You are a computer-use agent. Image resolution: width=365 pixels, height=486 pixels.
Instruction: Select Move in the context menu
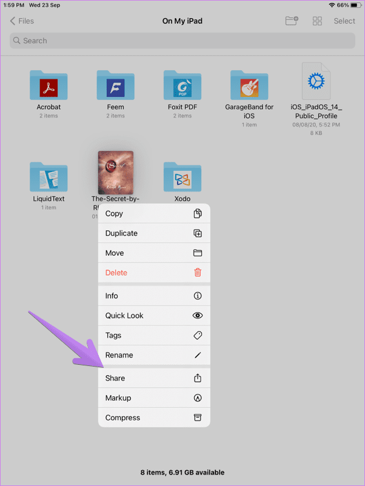[x=154, y=253]
